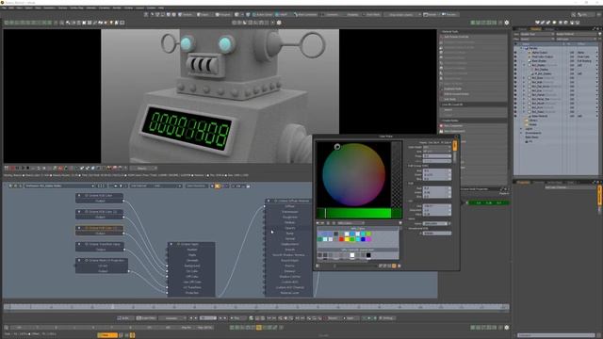Open the Help menu
Screen dimensions: 603x339
click(x=161, y=8)
